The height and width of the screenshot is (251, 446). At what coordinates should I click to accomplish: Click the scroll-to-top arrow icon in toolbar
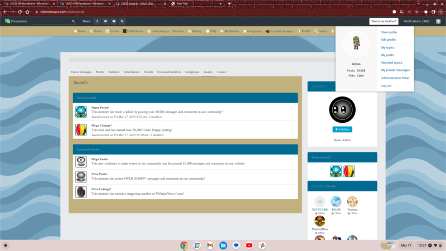coord(438,21)
